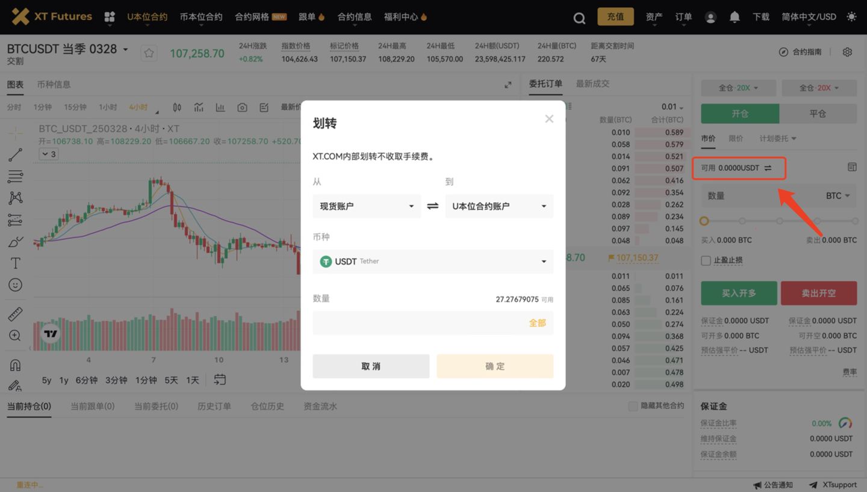Screen dimensions: 867x492
Task: Open the calculator icon beside available balance
Action: pyautogui.click(x=851, y=167)
